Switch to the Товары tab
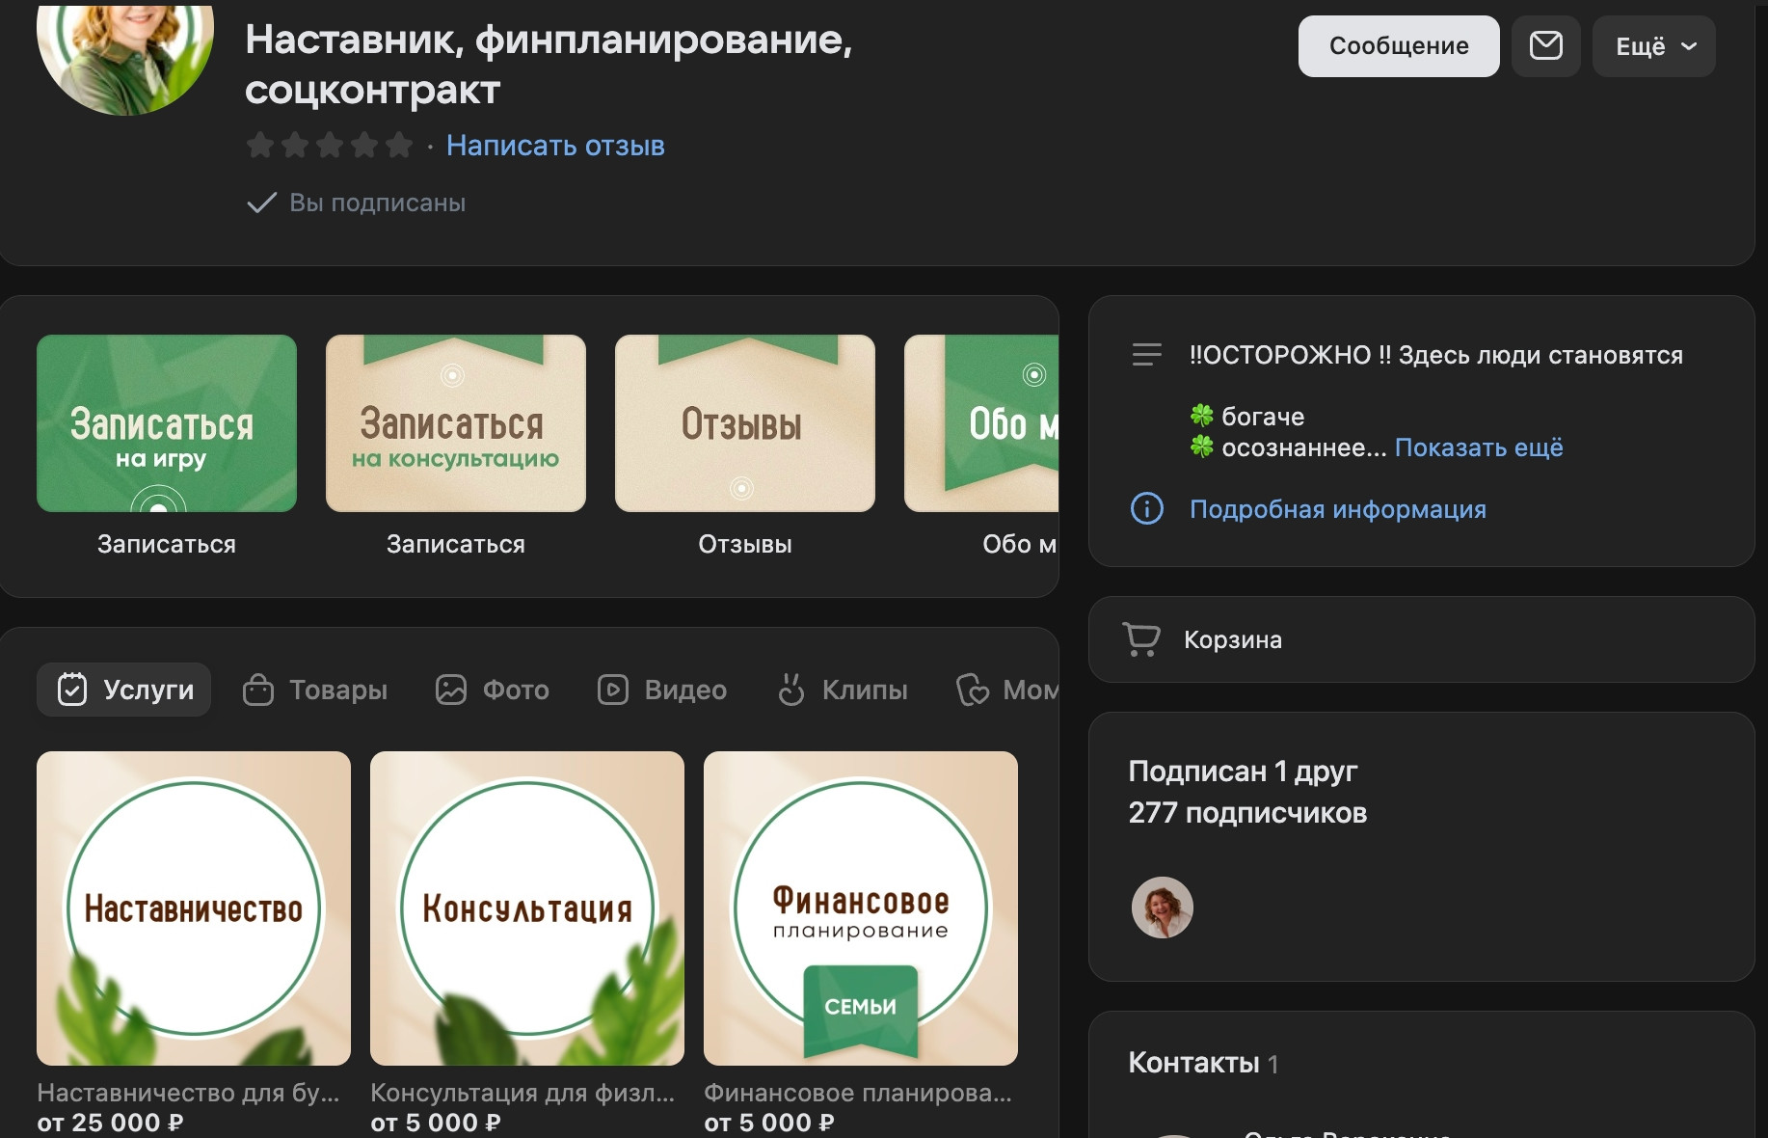The image size is (1768, 1138). tap(315, 690)
